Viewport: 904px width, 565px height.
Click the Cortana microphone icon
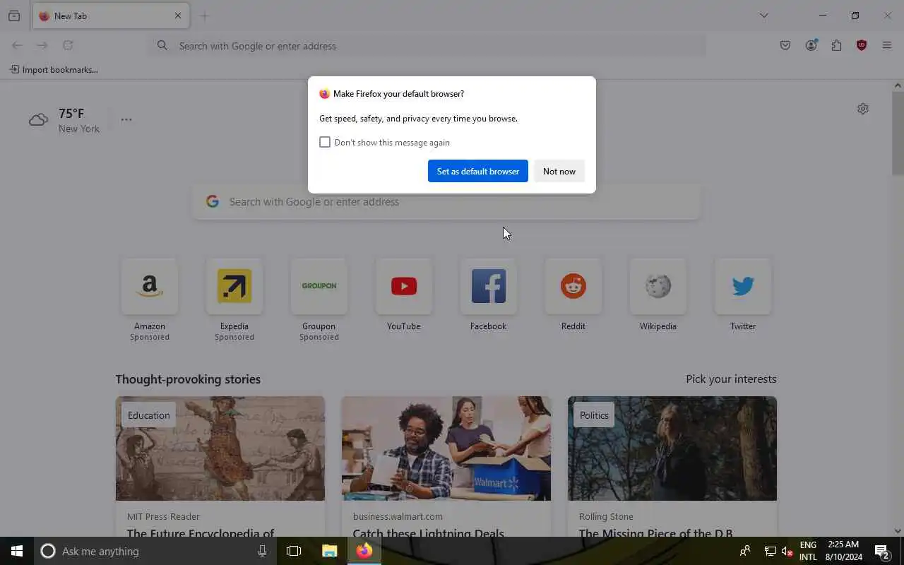pyautogui.click(x=262, y=551)
